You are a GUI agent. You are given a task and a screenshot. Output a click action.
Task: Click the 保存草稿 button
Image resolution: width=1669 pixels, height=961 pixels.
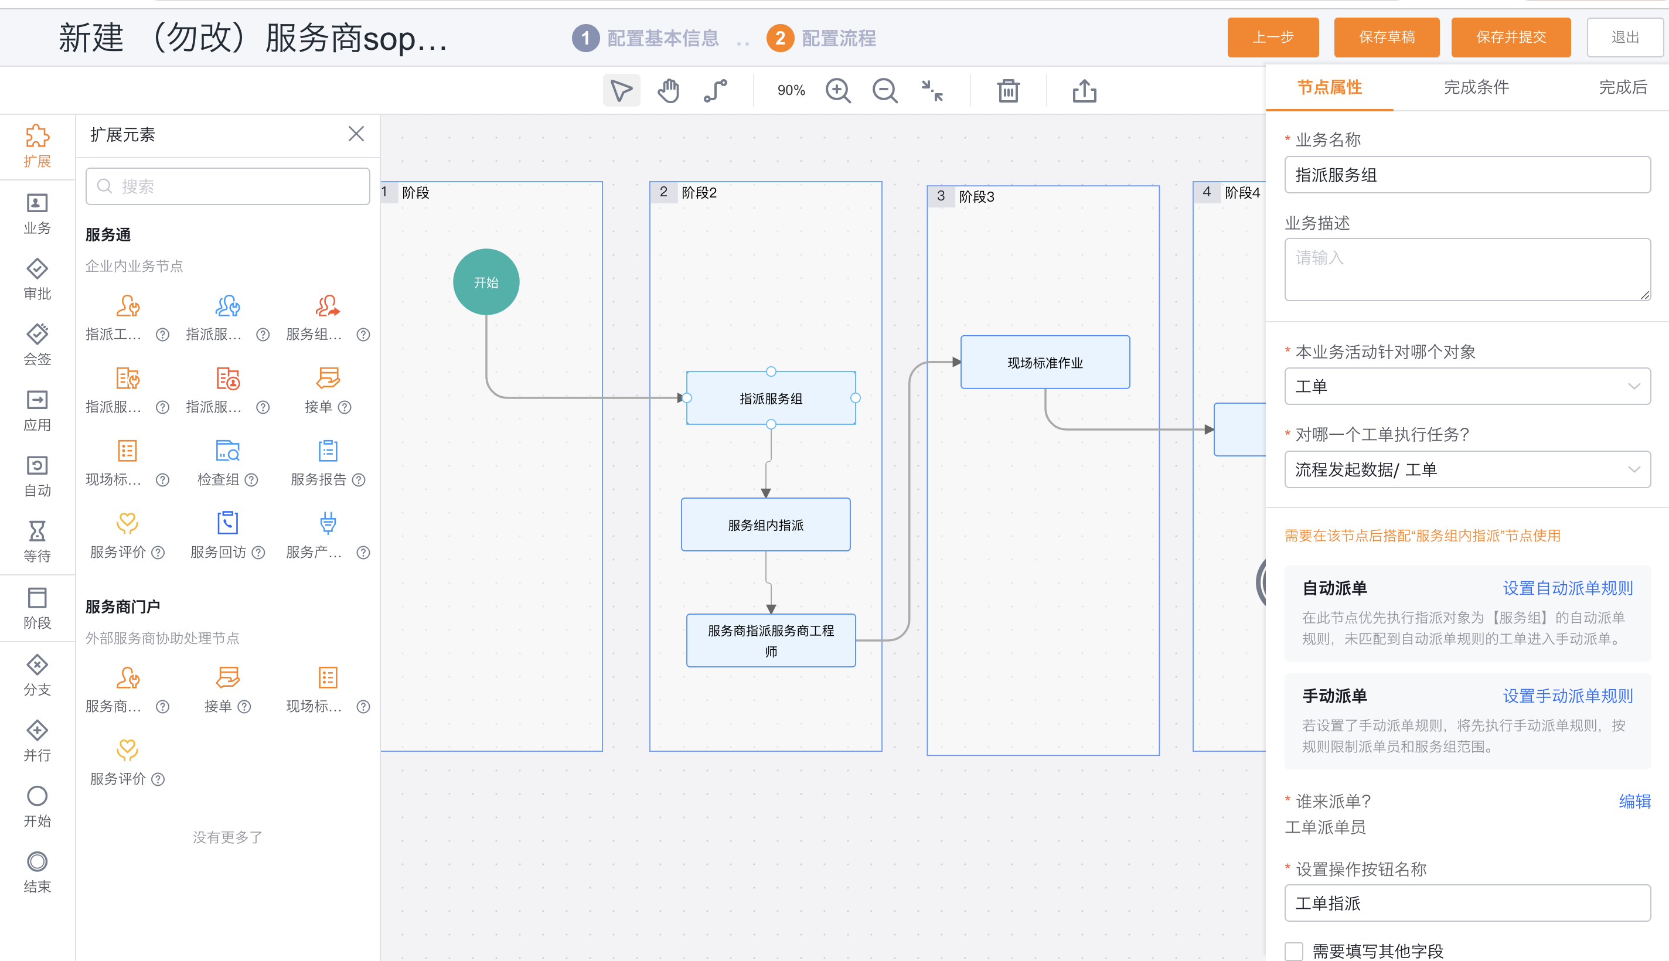[1387, 38]
